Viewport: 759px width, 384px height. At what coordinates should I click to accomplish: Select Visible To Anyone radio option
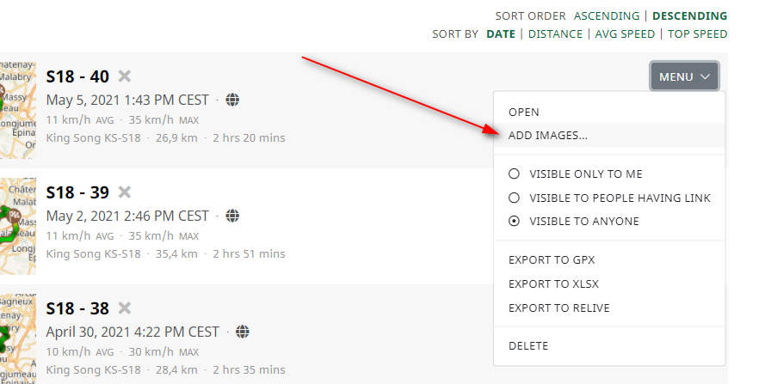pos(514,222)
